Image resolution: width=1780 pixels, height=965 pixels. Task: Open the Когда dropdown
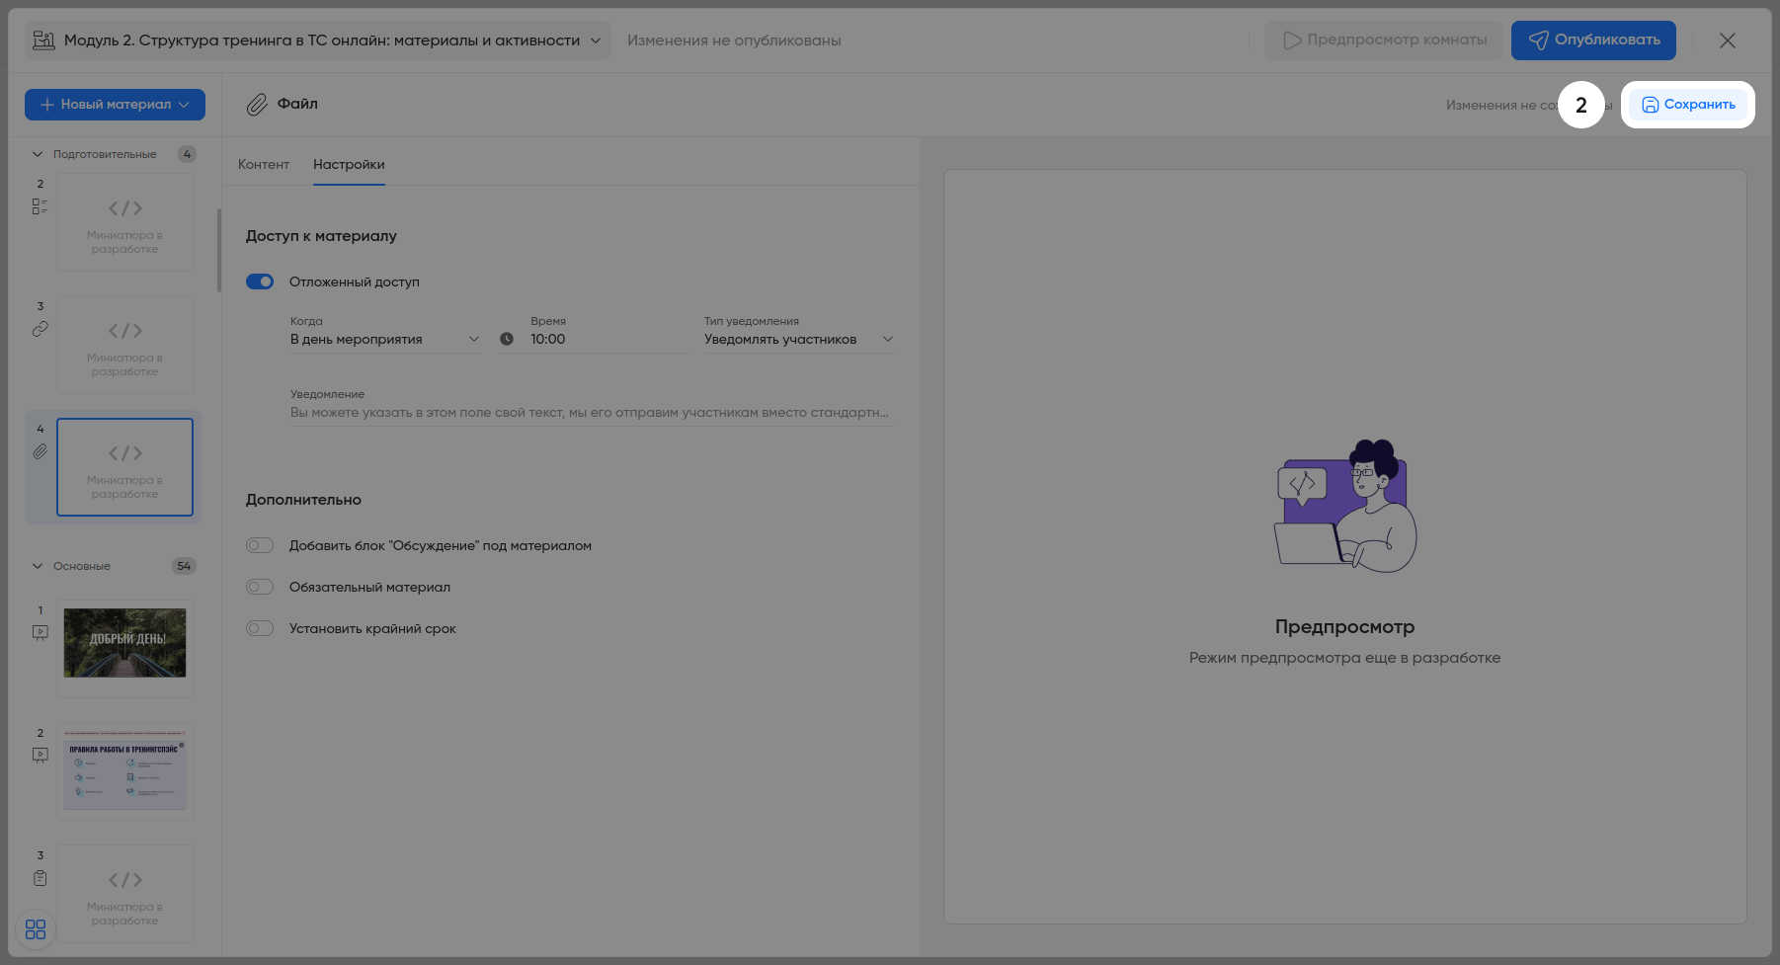pyautogui.click(x=385, y=339)
